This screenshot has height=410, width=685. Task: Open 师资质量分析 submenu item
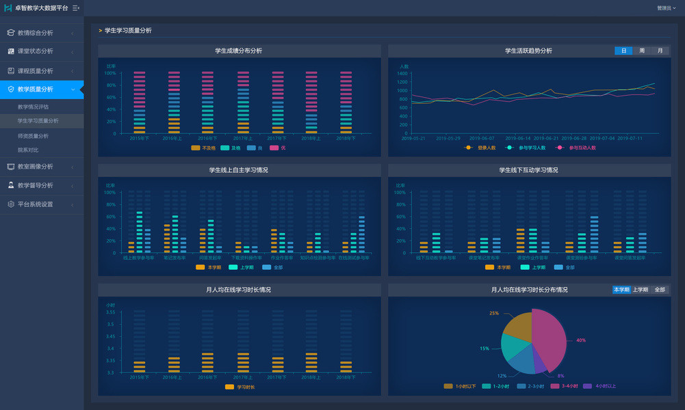click(x=34, y=136)
